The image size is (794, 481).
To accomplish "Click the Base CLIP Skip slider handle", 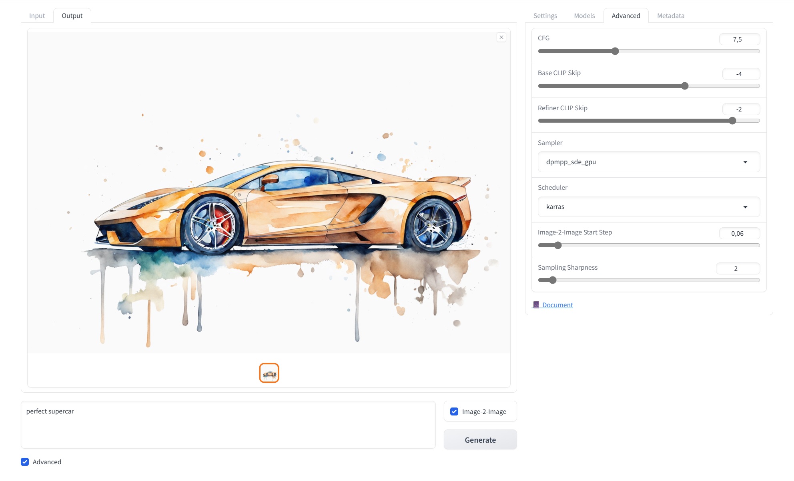I will click(685, 86).
